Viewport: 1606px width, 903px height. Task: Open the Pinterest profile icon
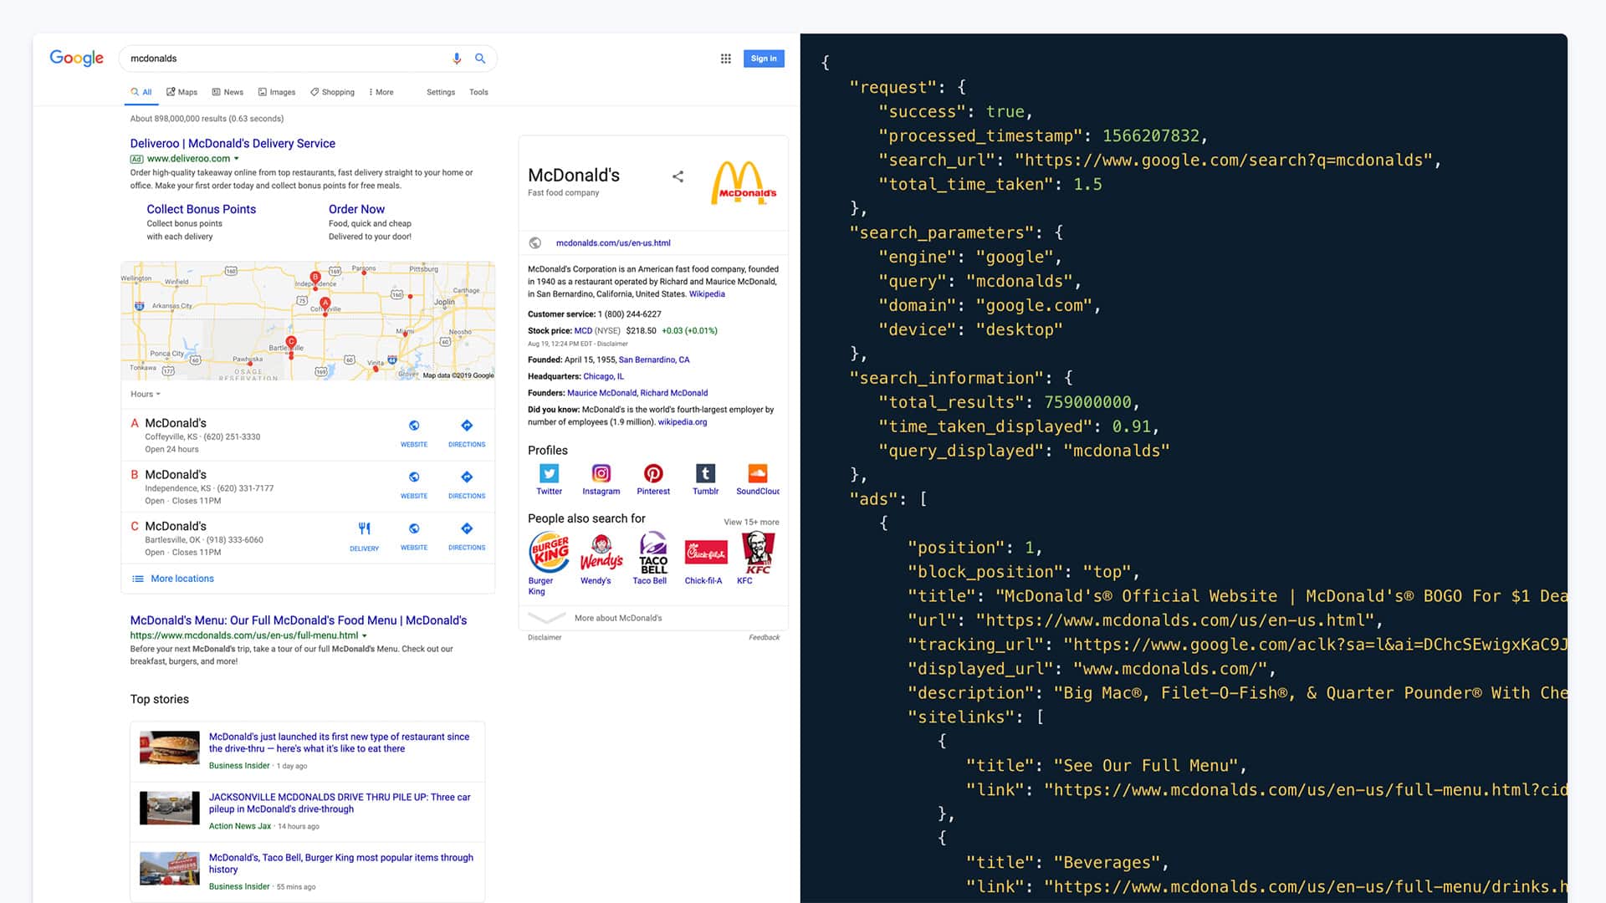(x=653, y=473)
